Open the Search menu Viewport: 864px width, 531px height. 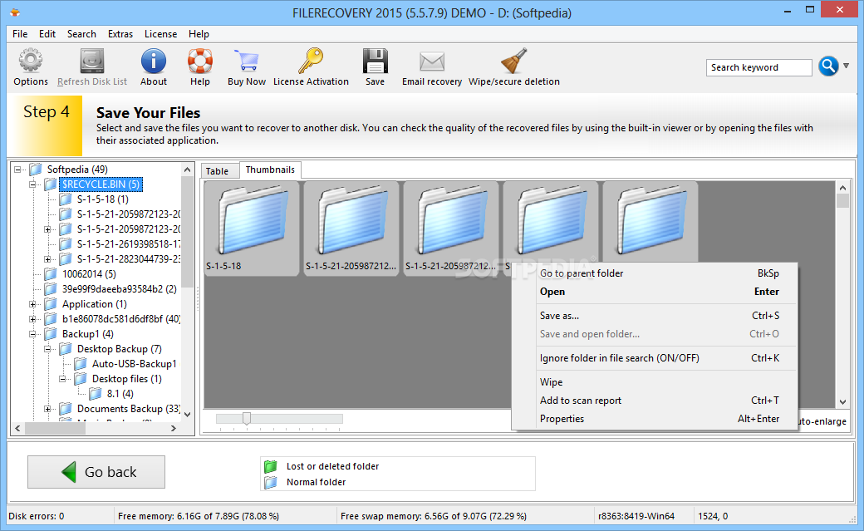click(81, 33)
